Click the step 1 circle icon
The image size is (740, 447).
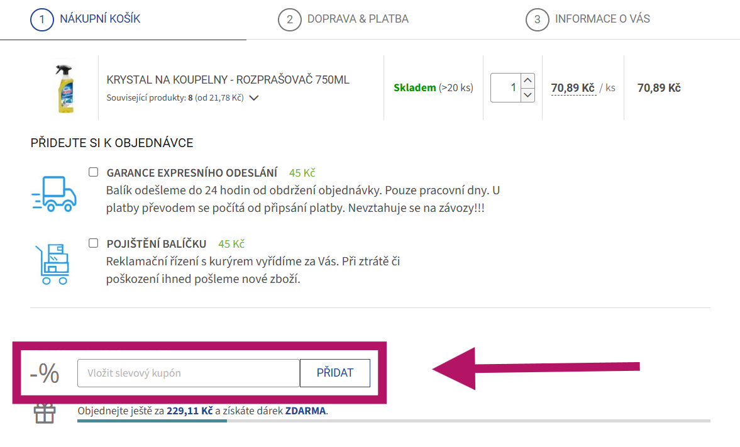click(42, 19)
